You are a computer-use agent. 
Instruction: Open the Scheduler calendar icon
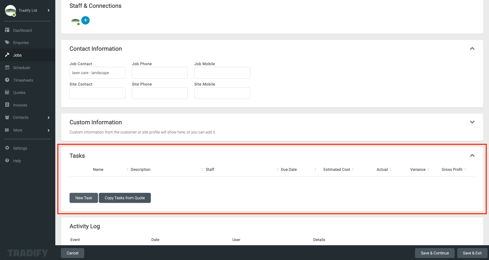tap(7, 67)
